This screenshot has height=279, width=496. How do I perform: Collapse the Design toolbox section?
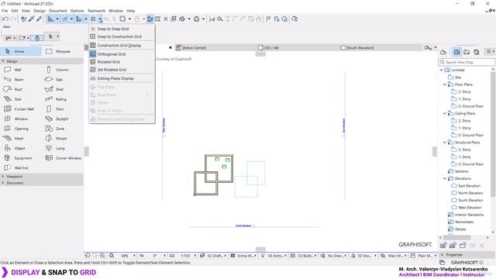3,61
